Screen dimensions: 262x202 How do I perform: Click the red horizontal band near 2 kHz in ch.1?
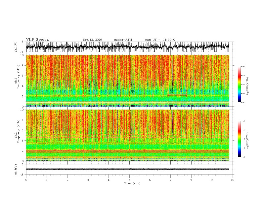[177, 95]
